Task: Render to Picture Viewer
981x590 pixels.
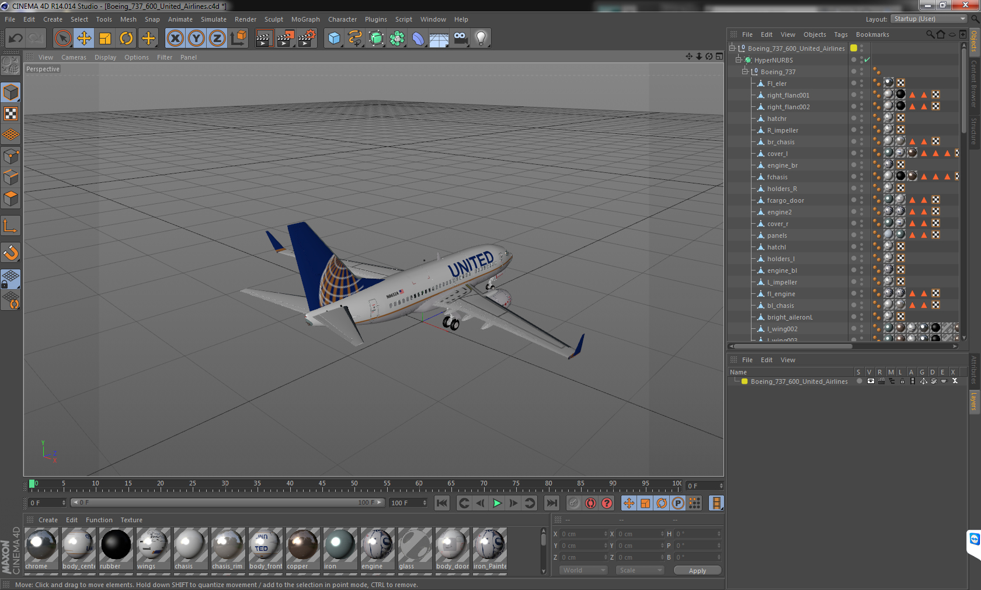Action: tap(286, 39)
